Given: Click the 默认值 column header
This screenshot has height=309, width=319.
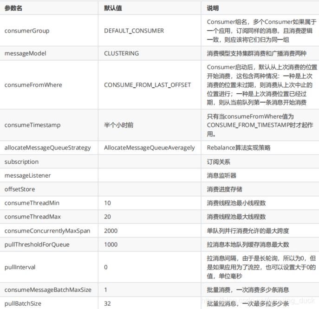Looking at the screenshot, I should (x=113, y=8).
